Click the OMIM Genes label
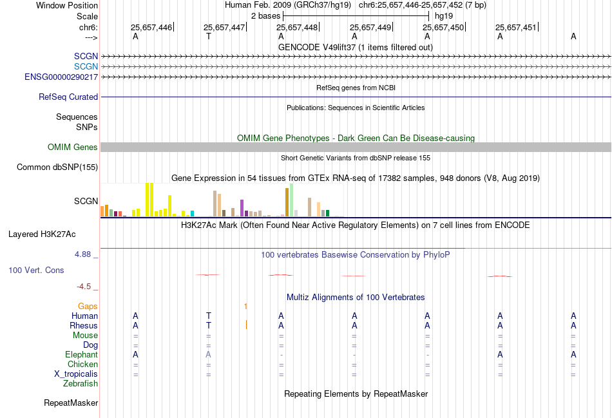 tap(73, 147)
